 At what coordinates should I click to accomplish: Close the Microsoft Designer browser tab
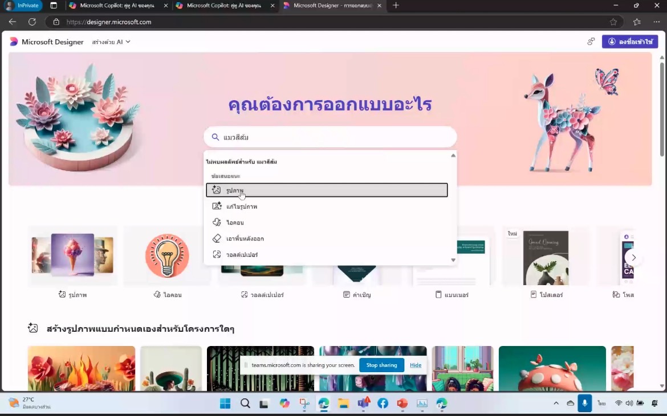point(379,6)
